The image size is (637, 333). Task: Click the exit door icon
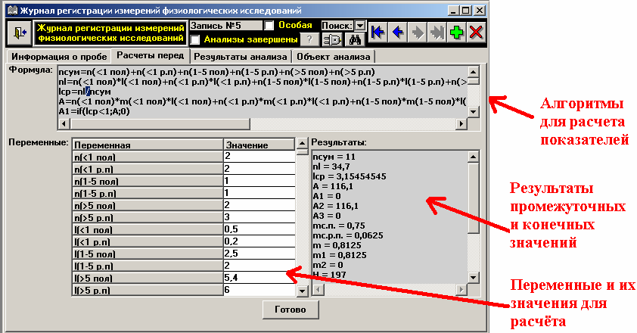click(19, 33)
